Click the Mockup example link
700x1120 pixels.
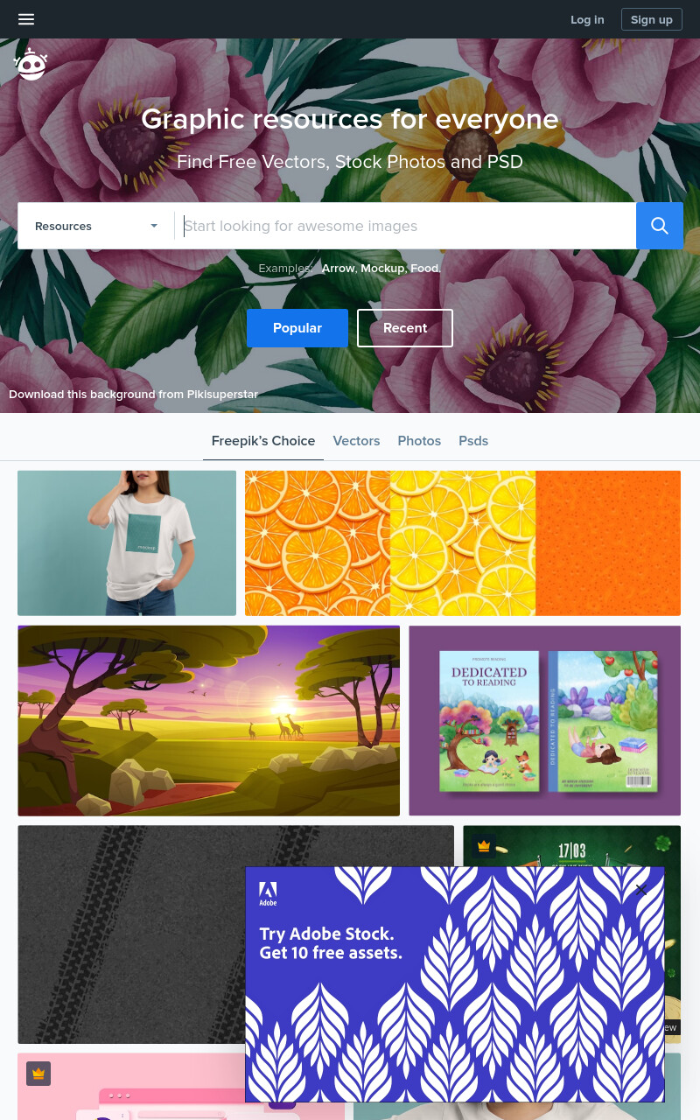[383, 269]
